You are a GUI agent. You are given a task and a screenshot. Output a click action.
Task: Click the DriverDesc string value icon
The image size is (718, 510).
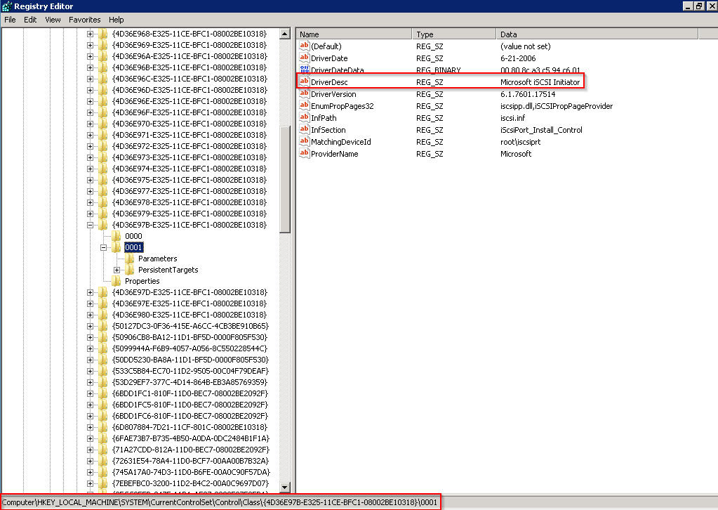tap(305, 82)
